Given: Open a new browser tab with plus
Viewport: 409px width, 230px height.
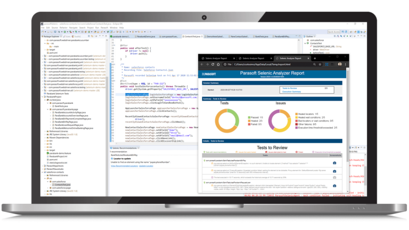Looking at the screenshot, I should point(315,59).
